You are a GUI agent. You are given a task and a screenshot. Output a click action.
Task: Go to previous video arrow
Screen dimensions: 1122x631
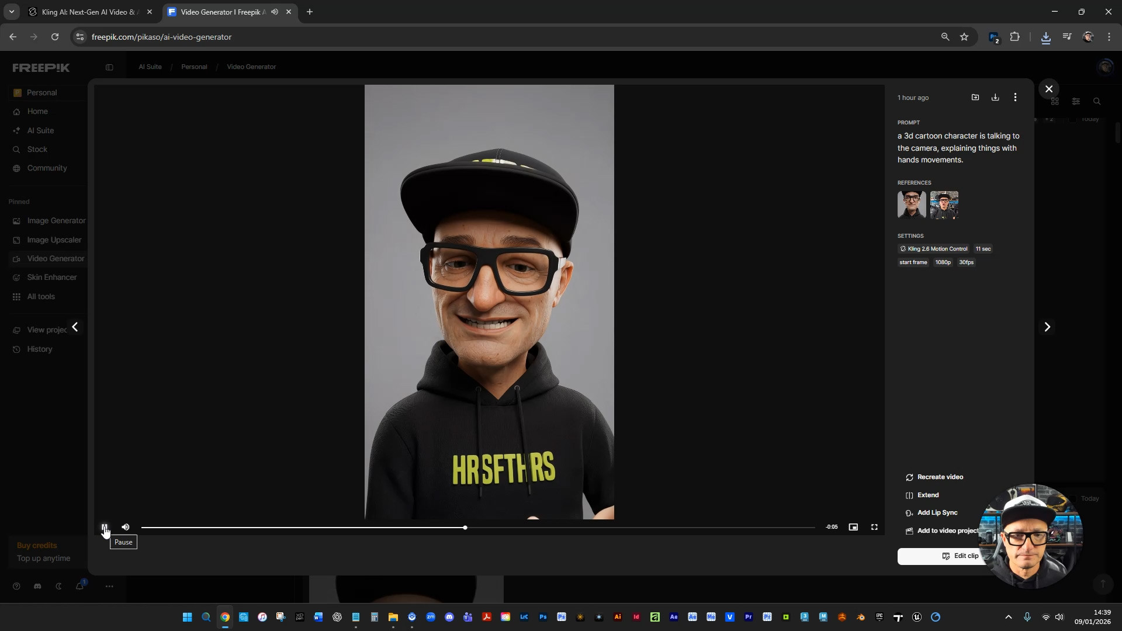click(x=75, y=327)
